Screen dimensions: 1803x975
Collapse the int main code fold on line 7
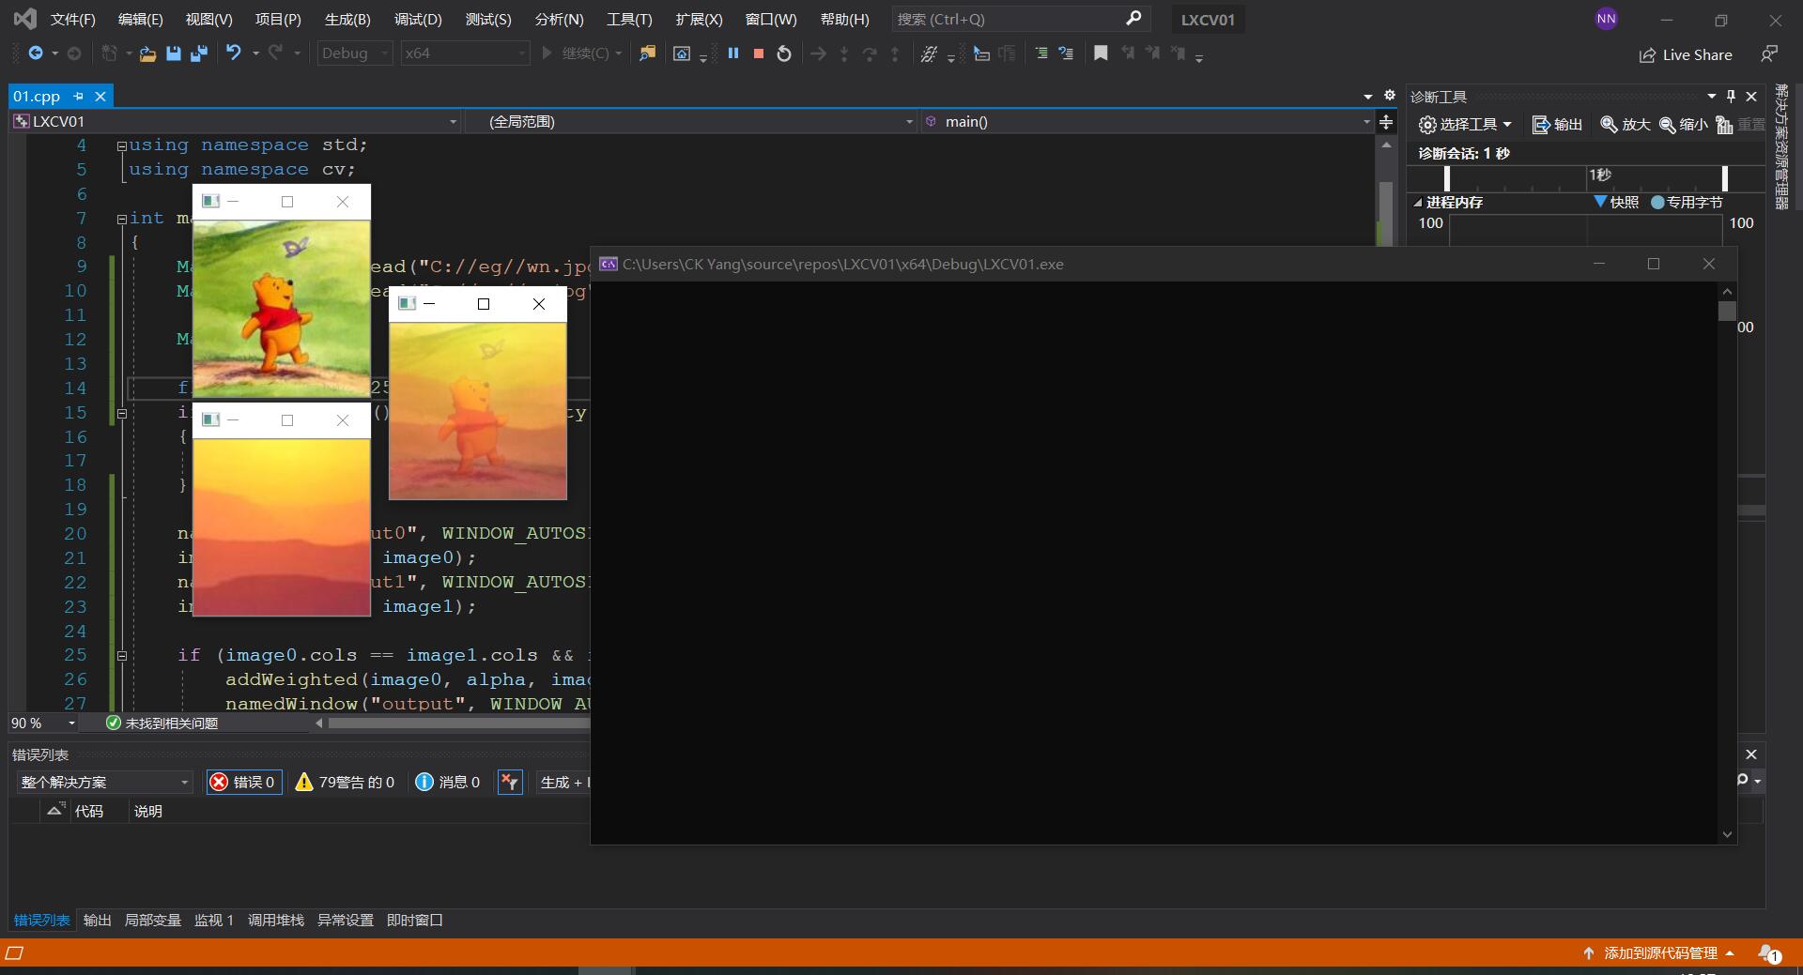pos(121,219)
